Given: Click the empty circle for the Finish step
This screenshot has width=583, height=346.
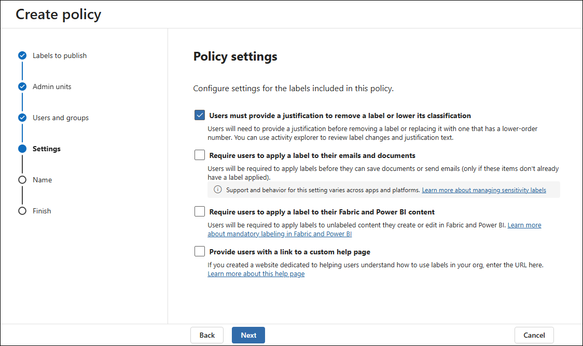Looking at the screenshot, I should click(22, 211).
